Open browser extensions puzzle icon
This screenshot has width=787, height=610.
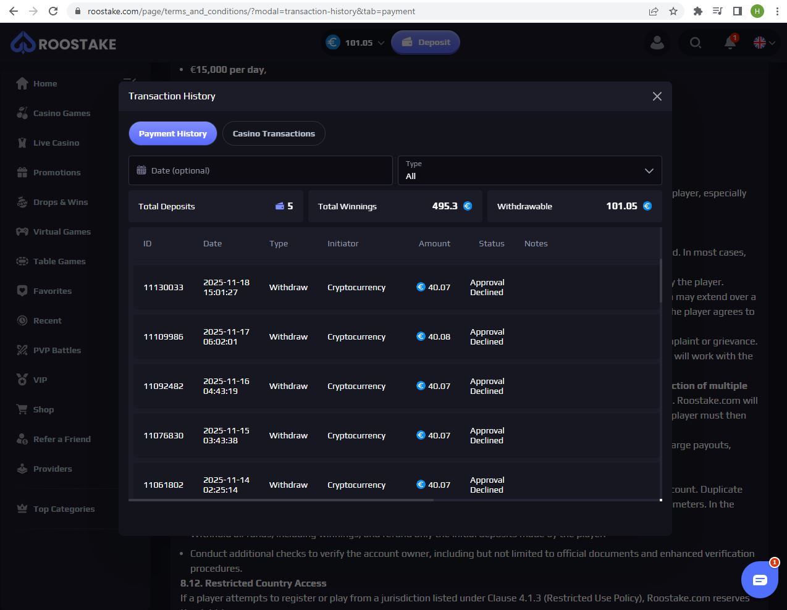697,11
